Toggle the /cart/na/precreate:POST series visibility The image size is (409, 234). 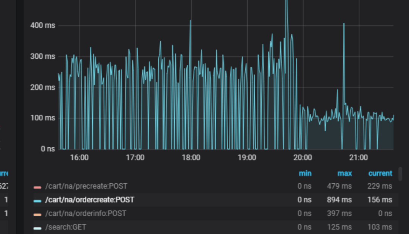tap(86, 186)
